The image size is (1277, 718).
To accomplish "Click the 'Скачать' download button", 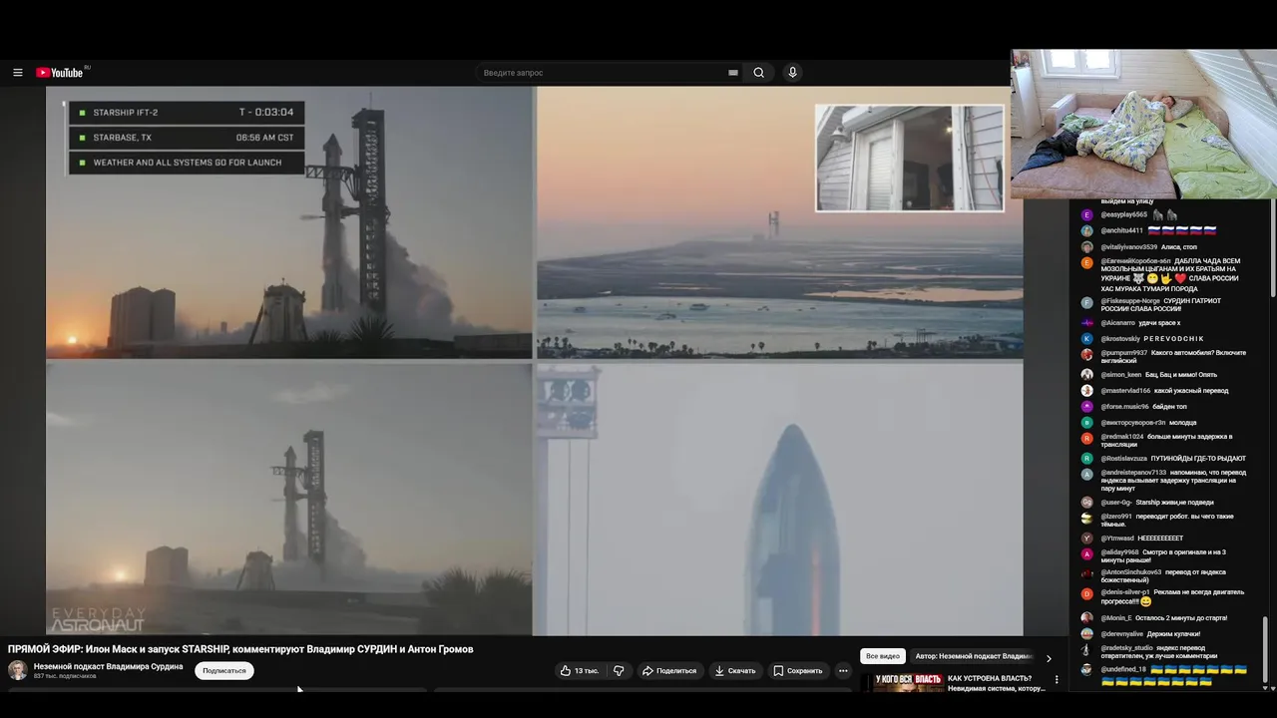I will click(x=735, y=671).
